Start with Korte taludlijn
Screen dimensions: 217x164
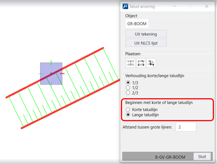142,109
